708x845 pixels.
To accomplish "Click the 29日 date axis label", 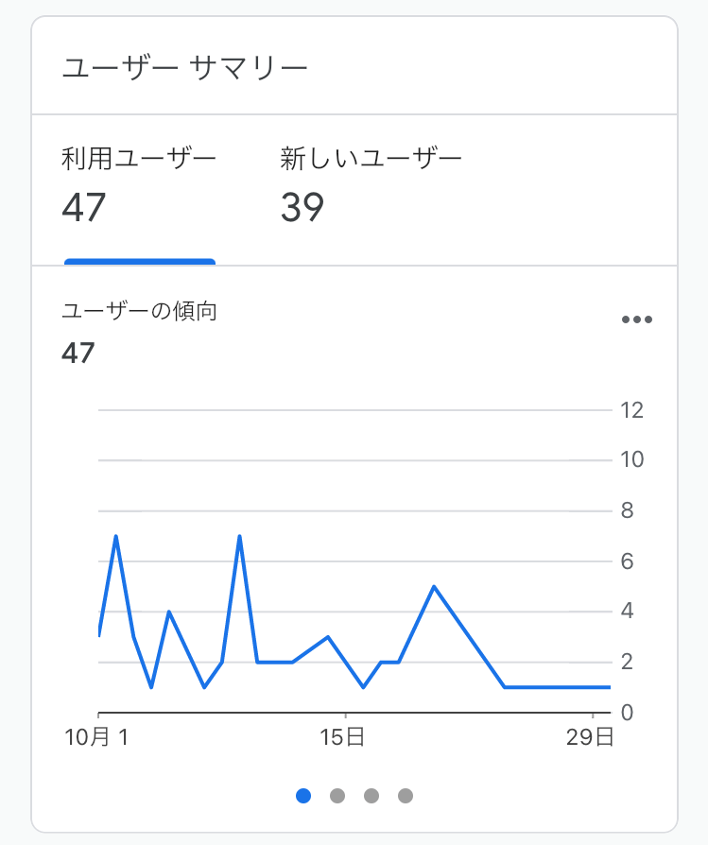I will coord(590,736).
